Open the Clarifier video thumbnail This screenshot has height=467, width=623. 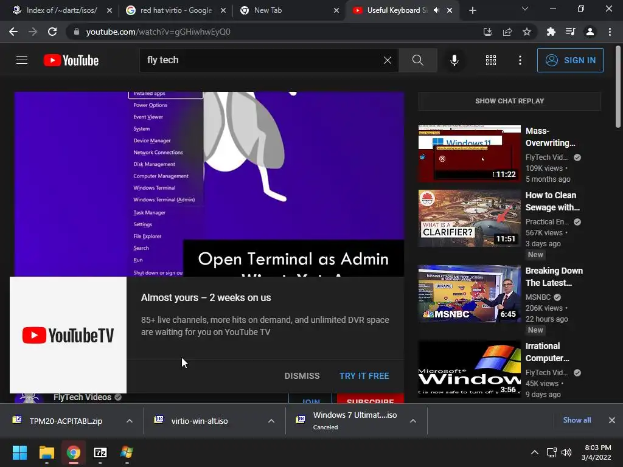point(469,218)
